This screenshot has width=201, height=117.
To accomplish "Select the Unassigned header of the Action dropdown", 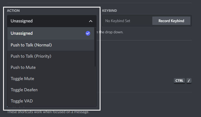I will pos(52,21).
